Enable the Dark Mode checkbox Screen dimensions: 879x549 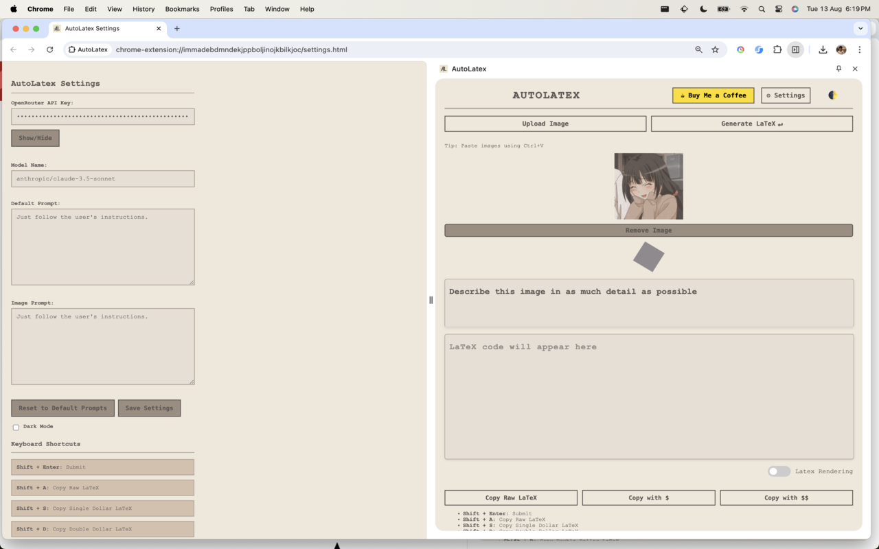tap(16, 428)
